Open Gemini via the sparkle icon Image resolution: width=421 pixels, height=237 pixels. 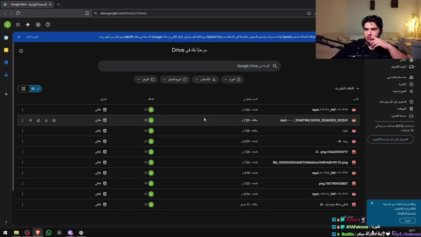coord(28,25)
